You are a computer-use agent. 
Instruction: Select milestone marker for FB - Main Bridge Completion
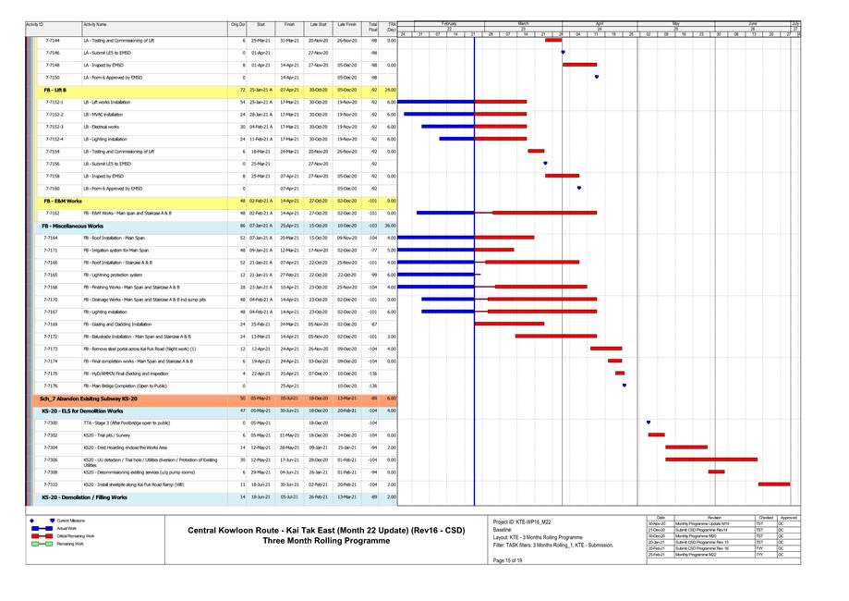click(625, 385)
